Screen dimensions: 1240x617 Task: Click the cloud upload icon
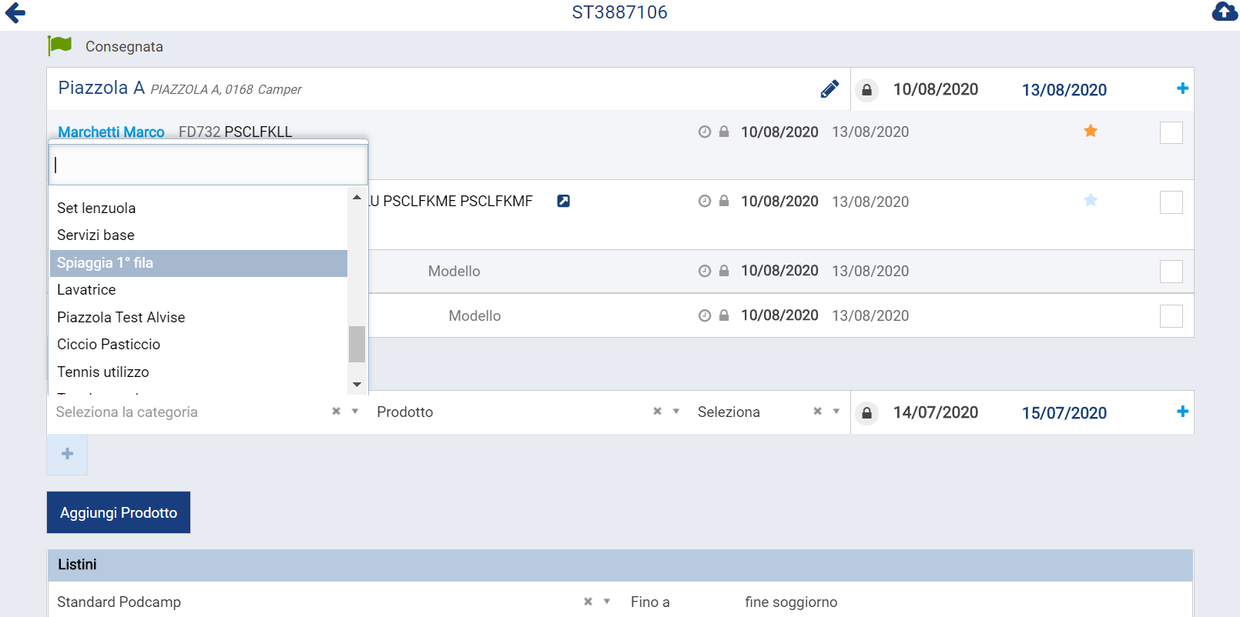[1224, 12]
